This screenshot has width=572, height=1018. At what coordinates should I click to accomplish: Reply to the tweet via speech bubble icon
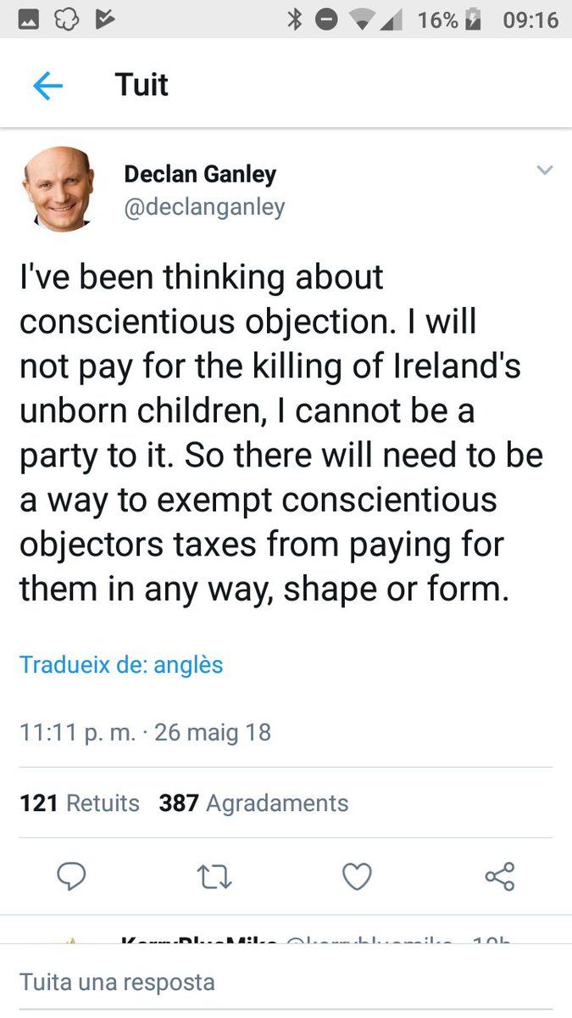(71, 876)
